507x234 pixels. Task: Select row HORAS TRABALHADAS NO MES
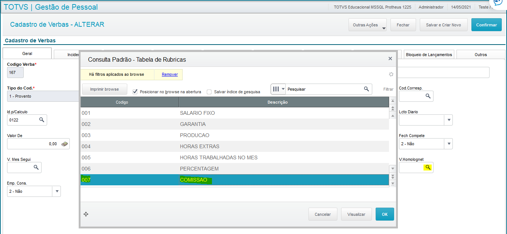pyautogui.click(x=235, y=157)
